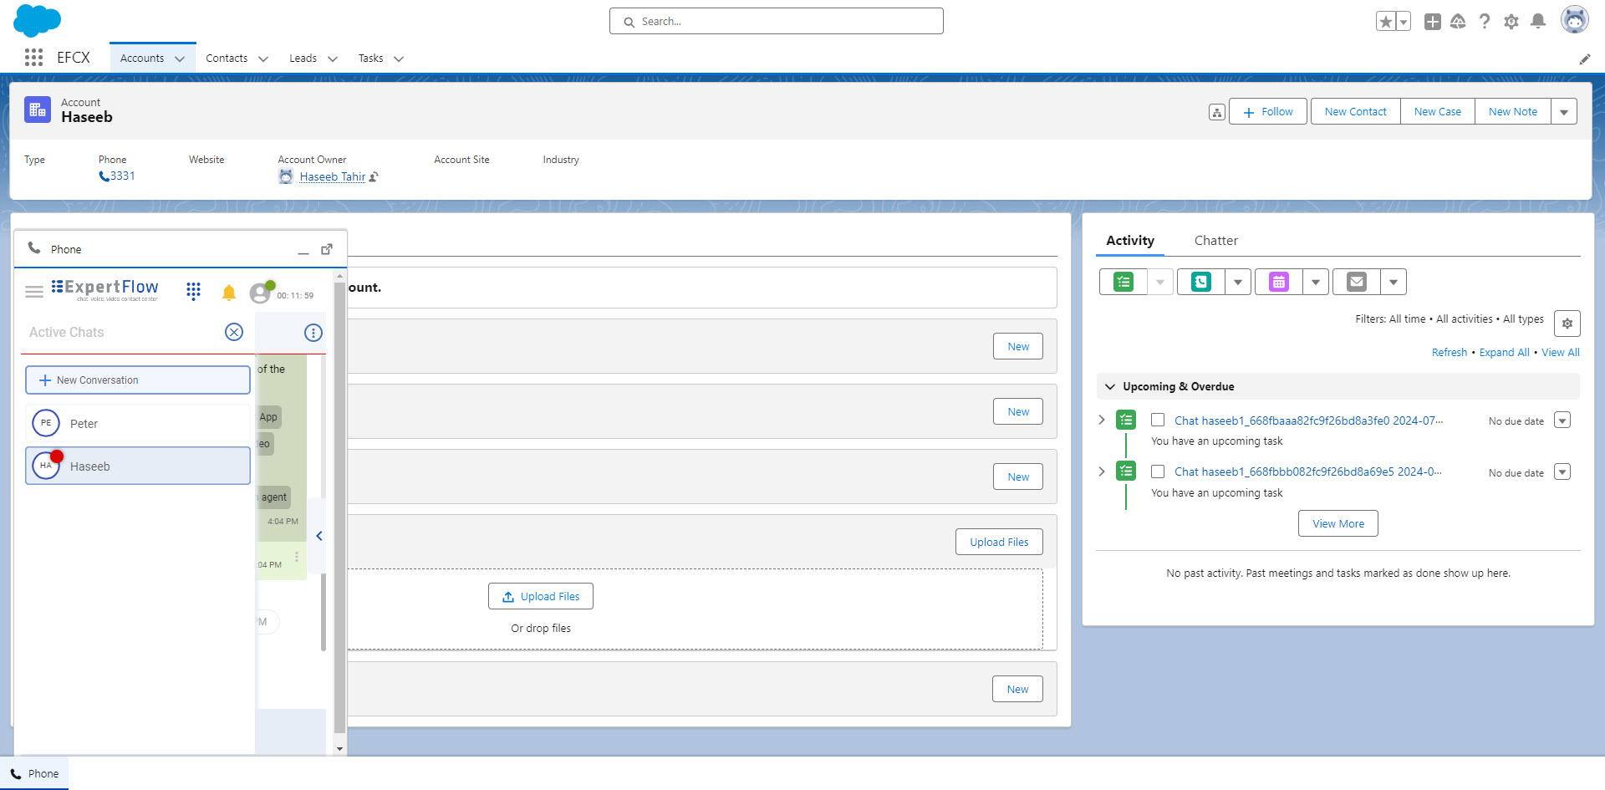Click the Email icon in Activity
Screen dimensions: 1605x790
pyautogui.click(x=1357, y=283)
